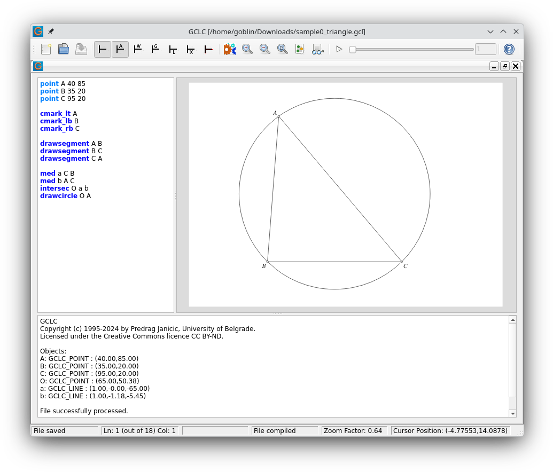The height and width of the screenshot is (472, 553).
Task: Save the file with the save icon
Action: tap(81, 49)
